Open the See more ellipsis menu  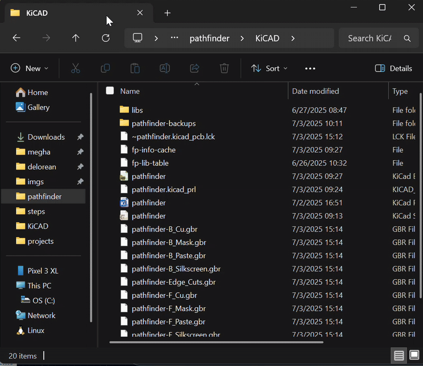(x=310, y=68)
